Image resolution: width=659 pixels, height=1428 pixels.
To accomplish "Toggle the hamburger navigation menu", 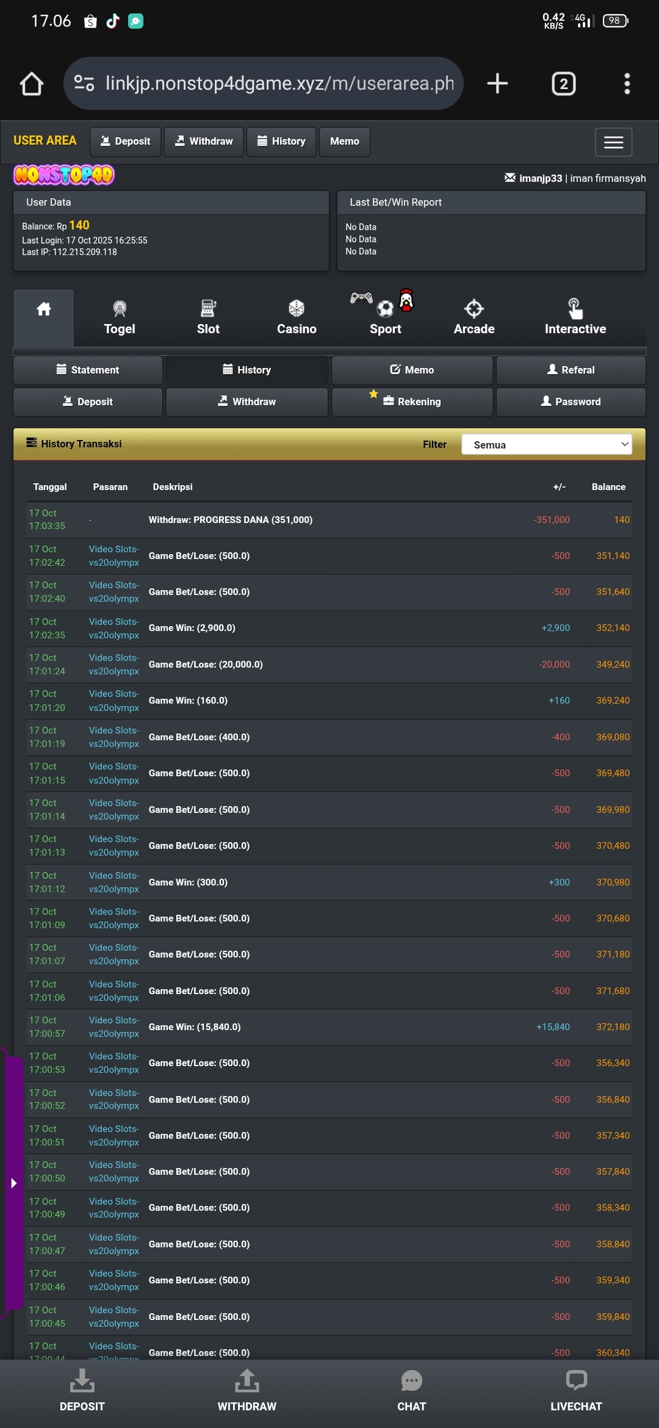I will (613, 142).
